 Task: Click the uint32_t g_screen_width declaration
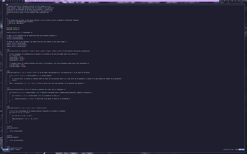[15, 37]
